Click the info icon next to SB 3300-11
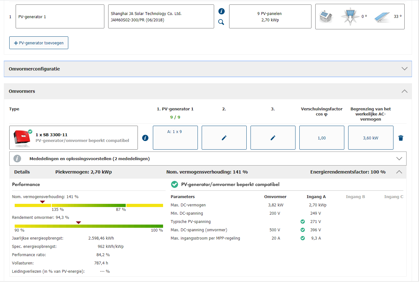This screenshot has height=282, width=419. [145, 138]
